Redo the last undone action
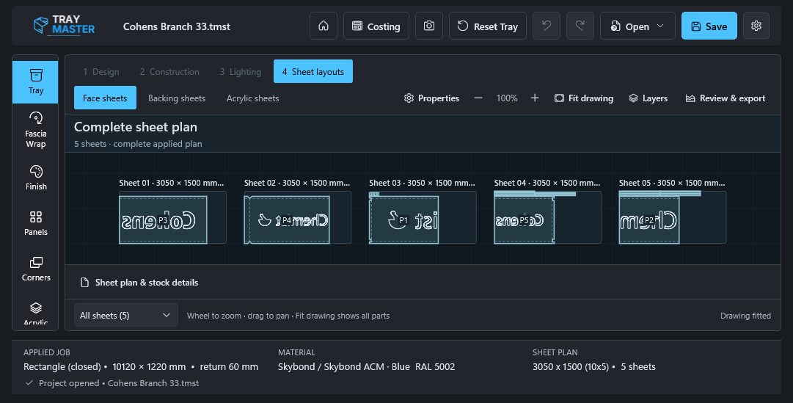The image size is (793, 403). click(580, 26)
